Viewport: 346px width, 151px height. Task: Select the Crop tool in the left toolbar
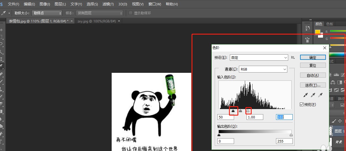1,59
